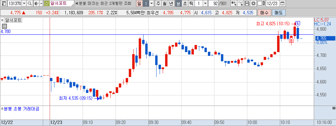Open chart settings gear icon
This screenshot has width=336, height=126.
[x=253, y=3]
